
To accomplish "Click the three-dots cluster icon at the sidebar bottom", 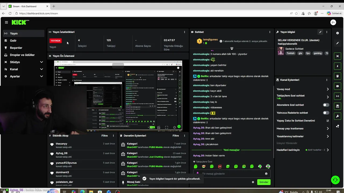I will click(338, 126).
